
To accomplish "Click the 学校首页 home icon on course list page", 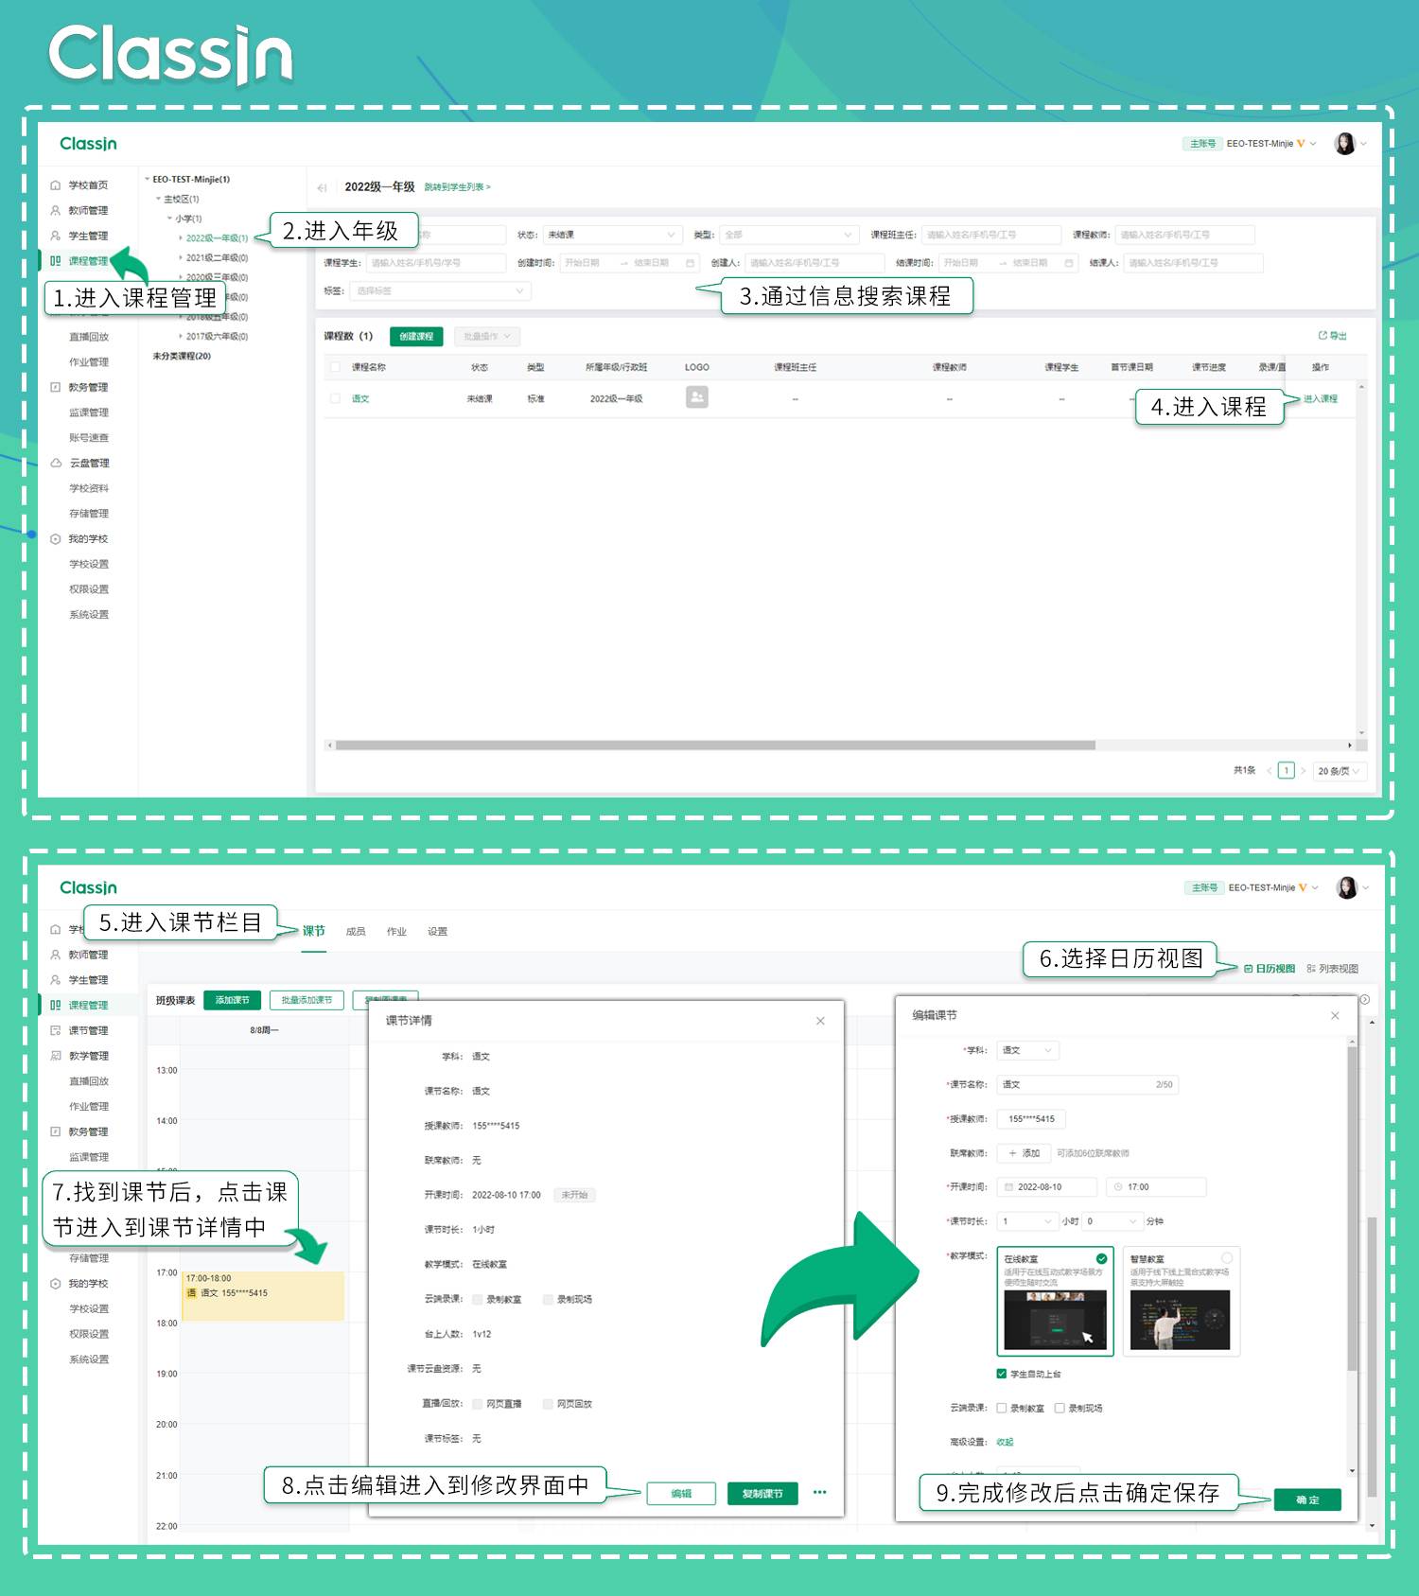I will click(x=55, y=185).
